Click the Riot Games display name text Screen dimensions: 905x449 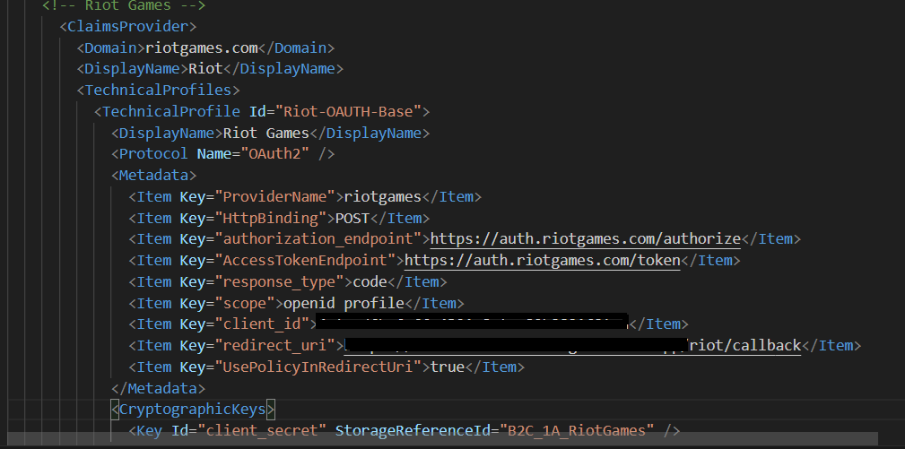(x=266, y=134)
